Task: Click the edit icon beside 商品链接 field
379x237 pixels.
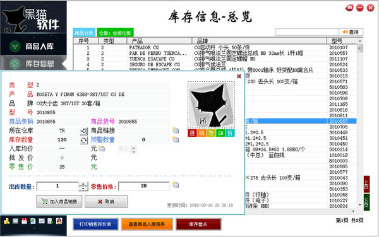Action: [x=176, y=130]
